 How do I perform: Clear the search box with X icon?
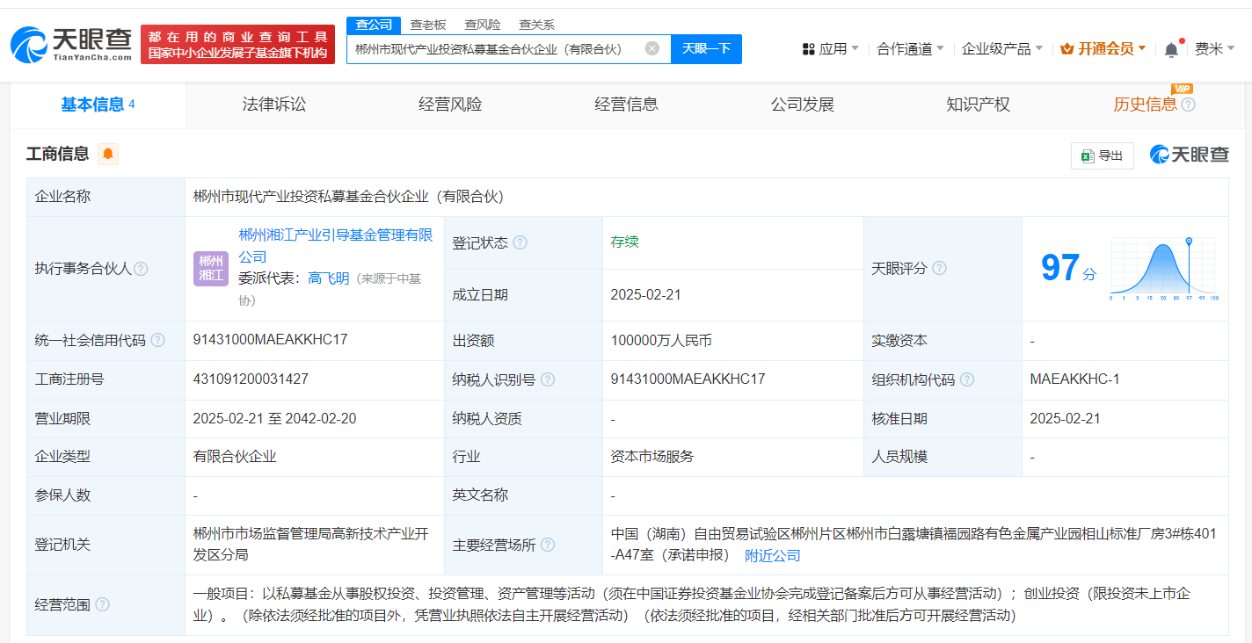651,49
